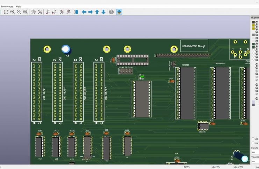
Task: Click the UP9600/ESP Thing? label on board
Action: (x=193, y=46)
